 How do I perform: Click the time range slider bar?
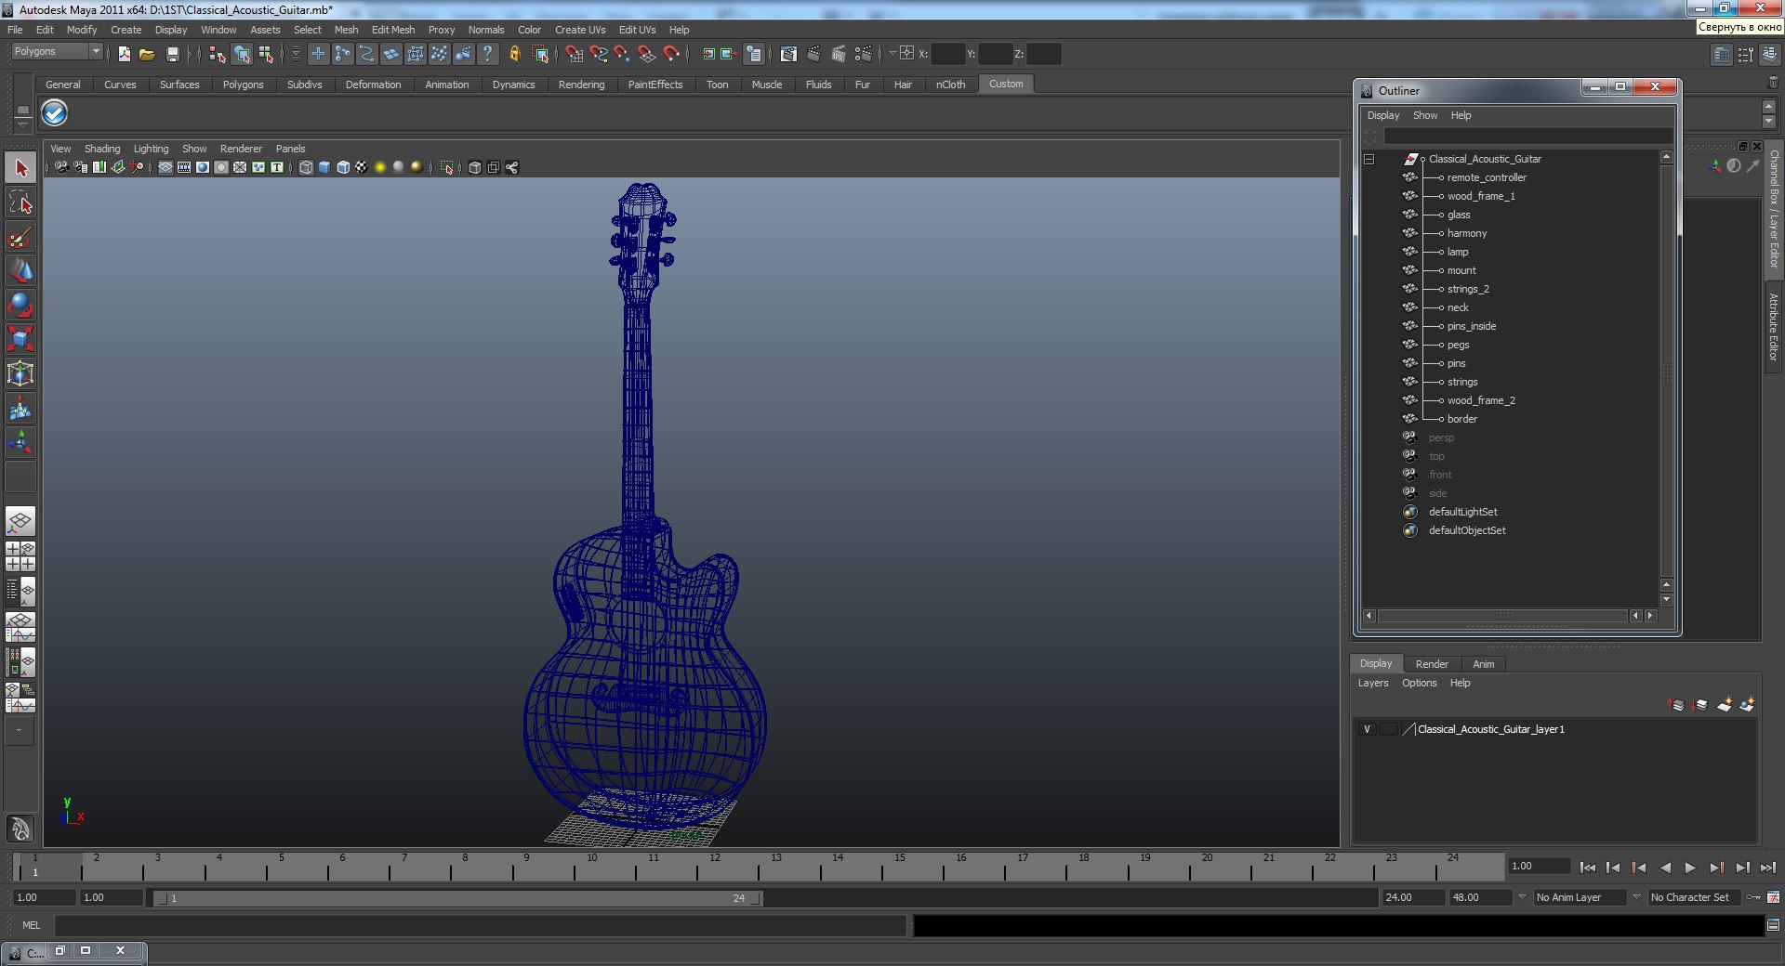point(457,898)
